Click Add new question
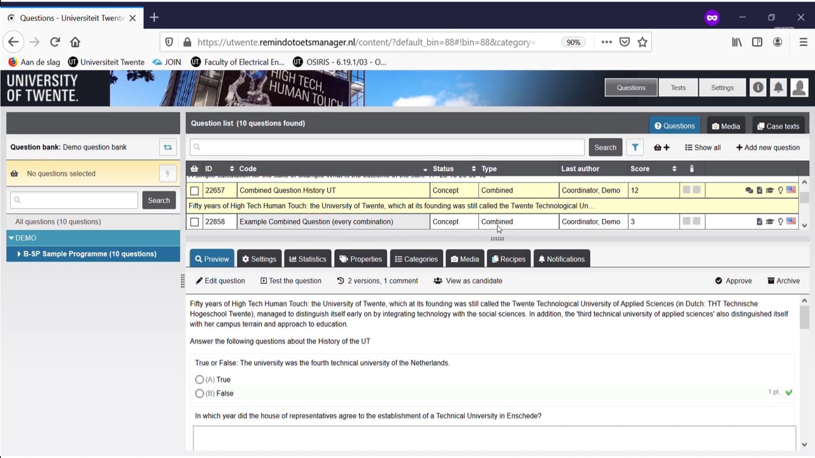Screen dimensions: 815x458 (x=768, y=148)
